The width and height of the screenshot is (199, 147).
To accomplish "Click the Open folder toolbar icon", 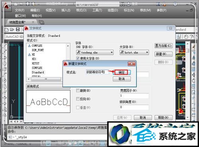I will (x=12, y=29).
